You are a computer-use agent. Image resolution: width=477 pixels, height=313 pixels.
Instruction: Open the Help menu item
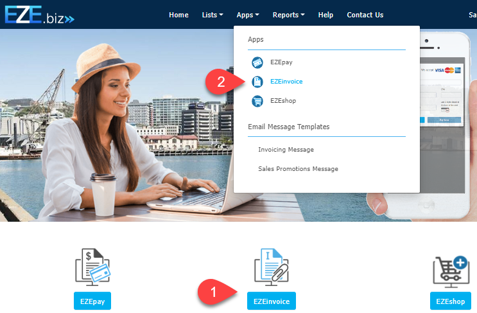[325, 15]
